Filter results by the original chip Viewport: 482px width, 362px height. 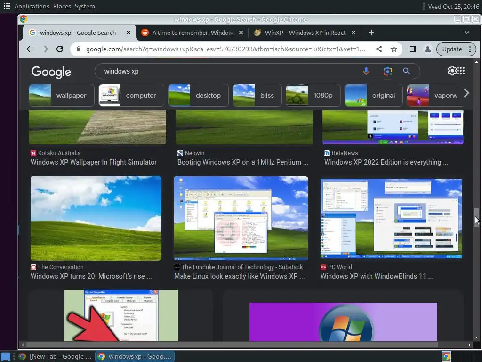tap(374, 95)
